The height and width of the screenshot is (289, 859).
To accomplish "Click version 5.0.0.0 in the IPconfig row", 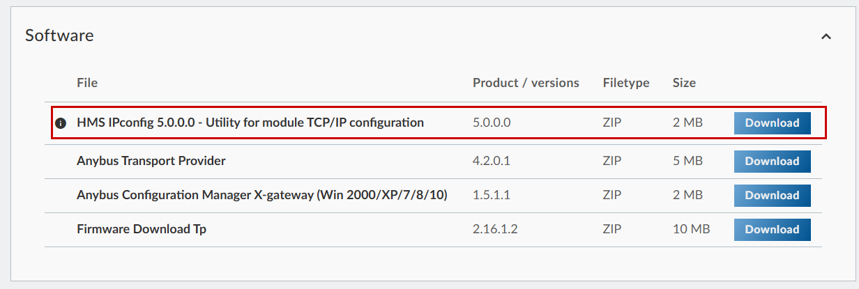I will pos(492,123).
